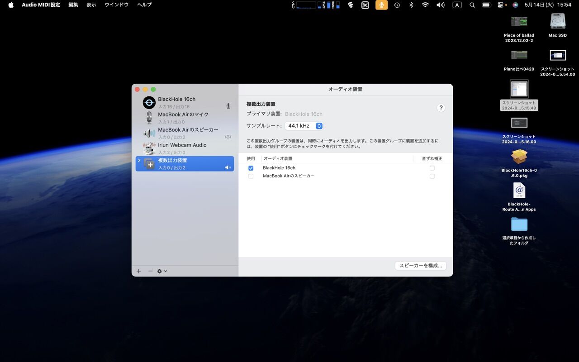Select the MacBook Air speaker device icon
Screen dimensions: 579x362
(149, 133)
